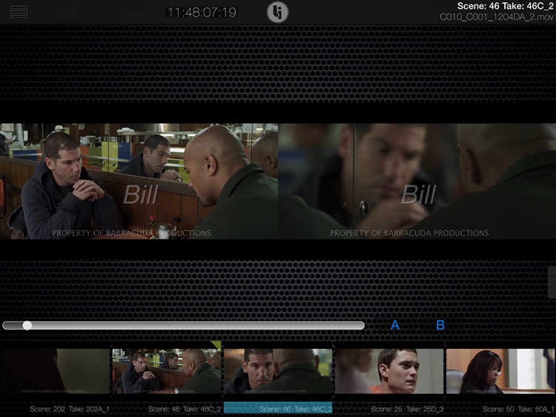The width and height of the screenshot is (556, 417).
Task: Click label Scene: 202 Take: 202A_1
Action: (x=70, y=409)
